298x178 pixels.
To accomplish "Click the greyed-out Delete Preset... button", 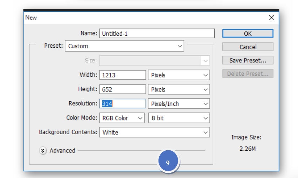I will tap(248, 74).
